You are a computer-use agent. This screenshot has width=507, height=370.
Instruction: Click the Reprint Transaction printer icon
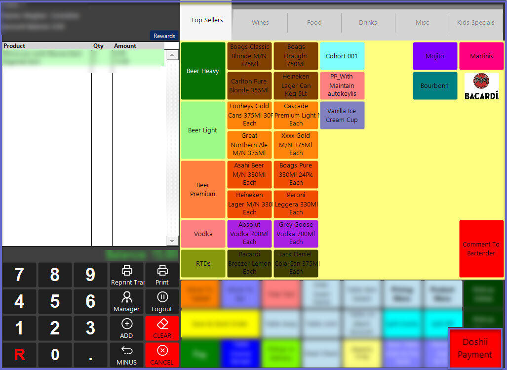[x=126, y=275]
